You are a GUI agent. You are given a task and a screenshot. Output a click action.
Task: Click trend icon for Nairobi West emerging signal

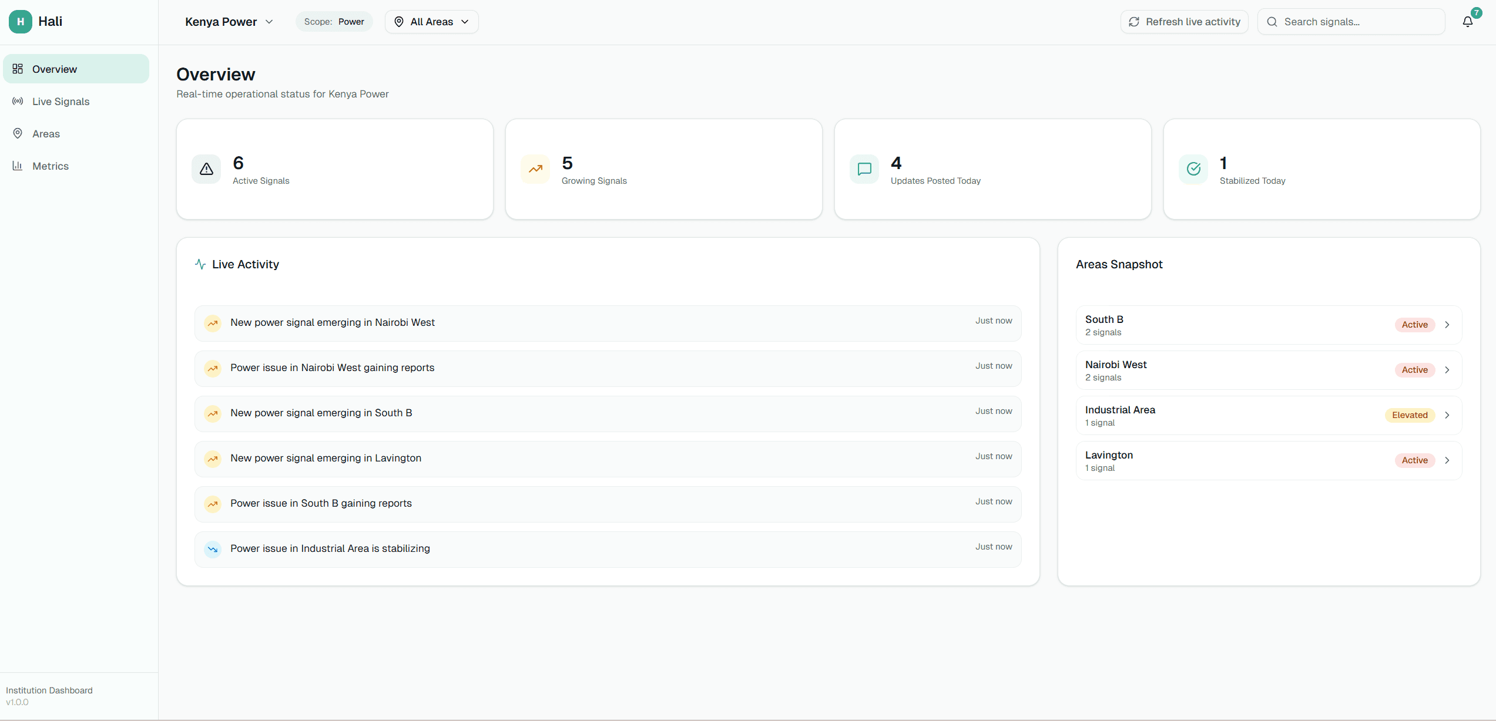(213, 323)
